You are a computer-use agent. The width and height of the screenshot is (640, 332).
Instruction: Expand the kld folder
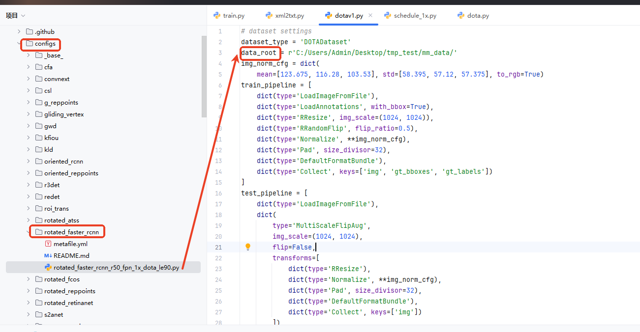pyautogui.click(x=29, y=149)
